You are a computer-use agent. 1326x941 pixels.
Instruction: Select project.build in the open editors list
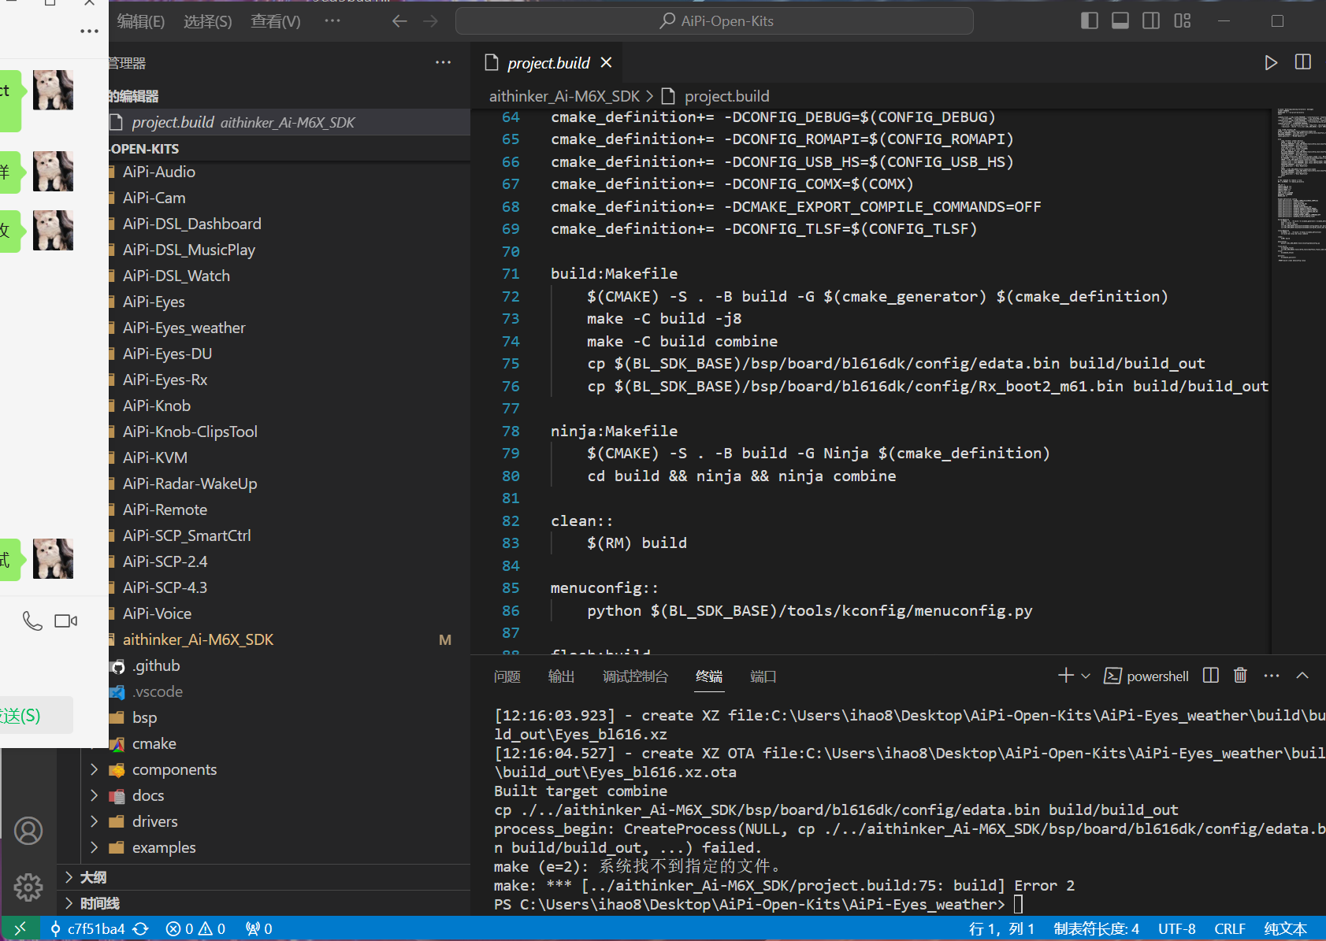[x=289, y=122]
